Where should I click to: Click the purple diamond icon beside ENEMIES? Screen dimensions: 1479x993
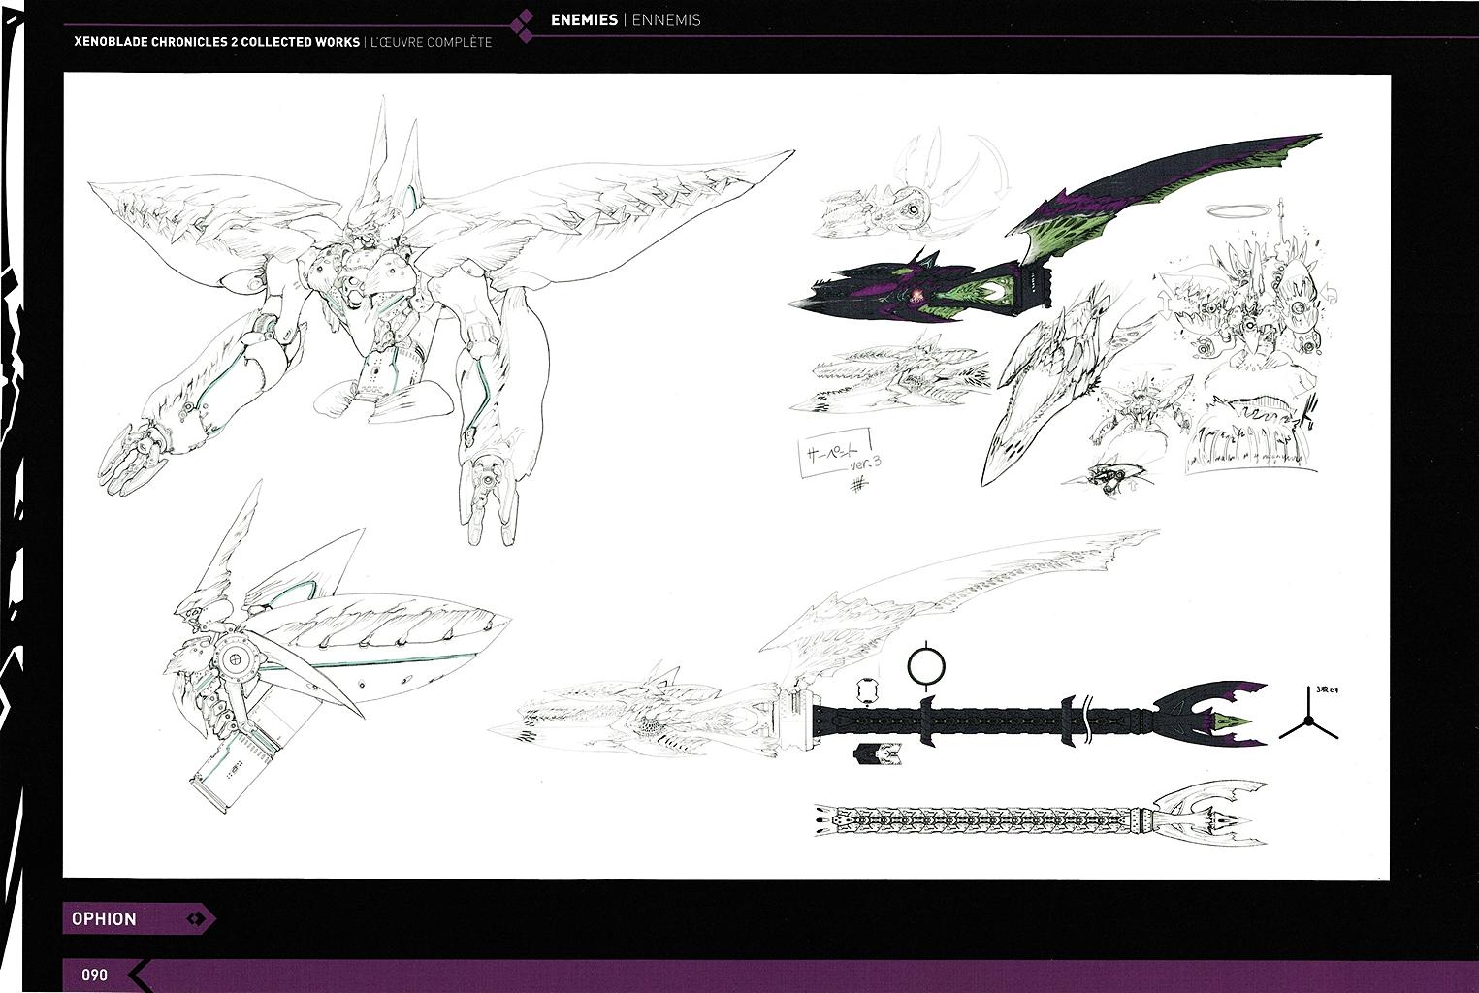[x=523, y=26]
